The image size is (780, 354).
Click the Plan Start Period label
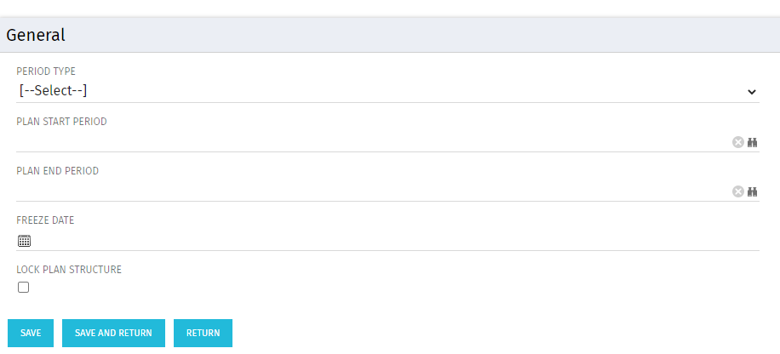(61, 121)
